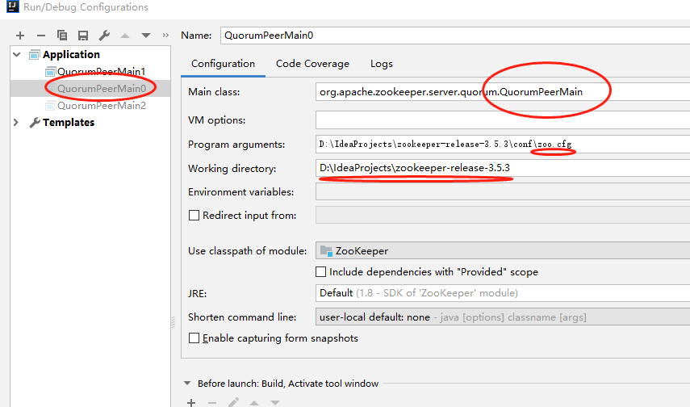This screenshot has width=690, height=407.
Task: Show more toolbar actions chevron
Action: coord(165,36)
